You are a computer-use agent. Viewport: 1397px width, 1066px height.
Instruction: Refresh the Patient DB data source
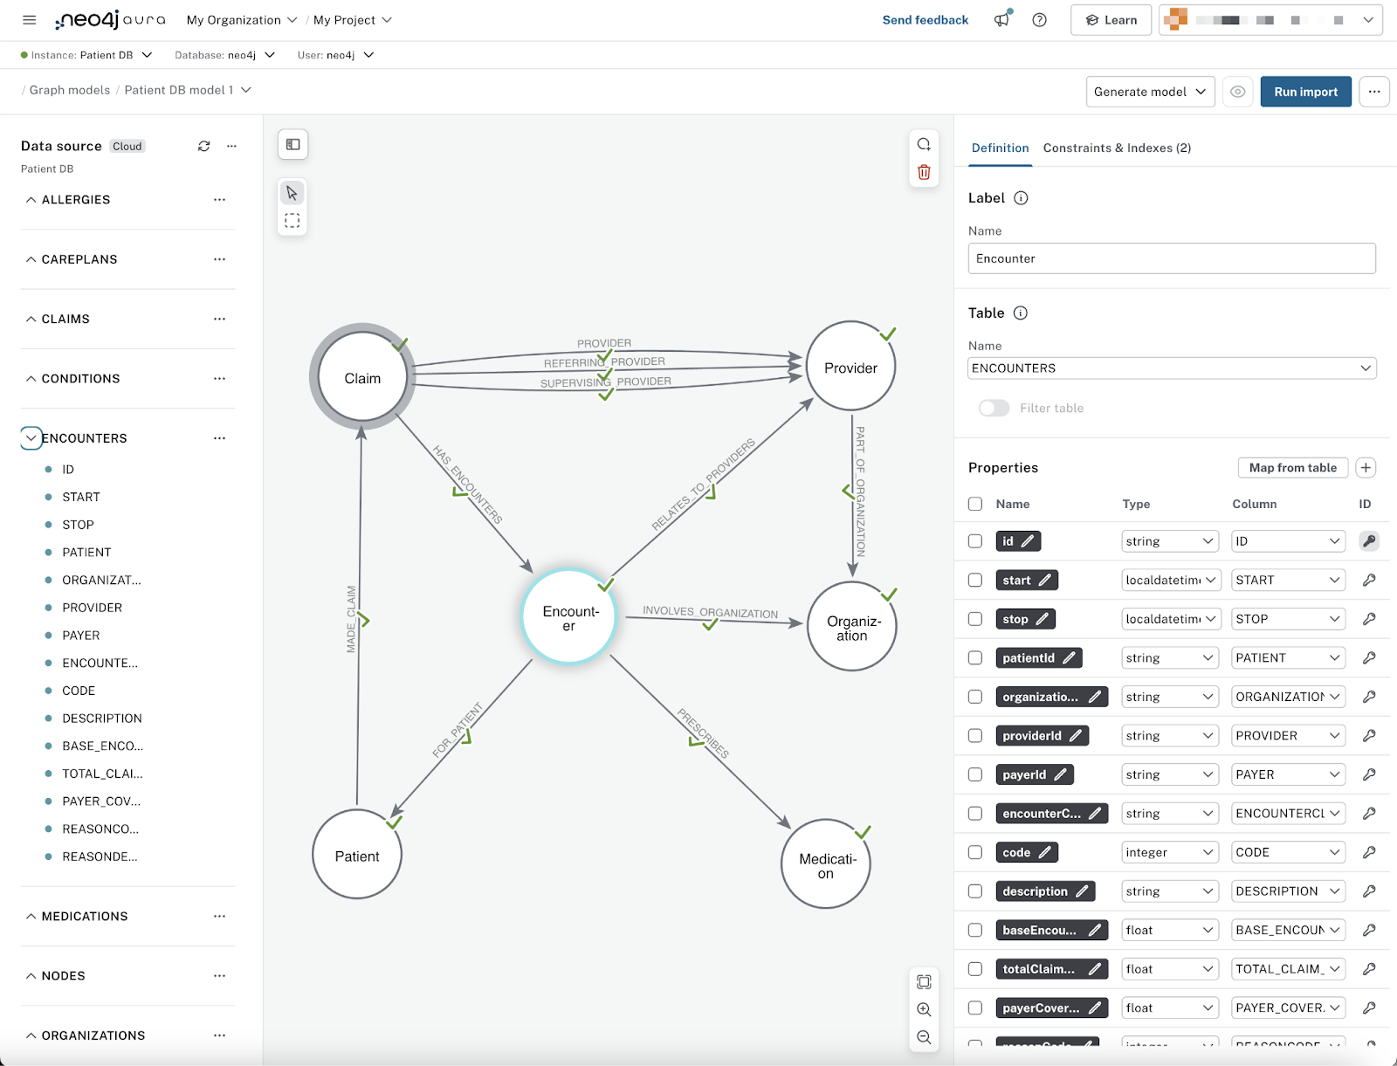203,146
